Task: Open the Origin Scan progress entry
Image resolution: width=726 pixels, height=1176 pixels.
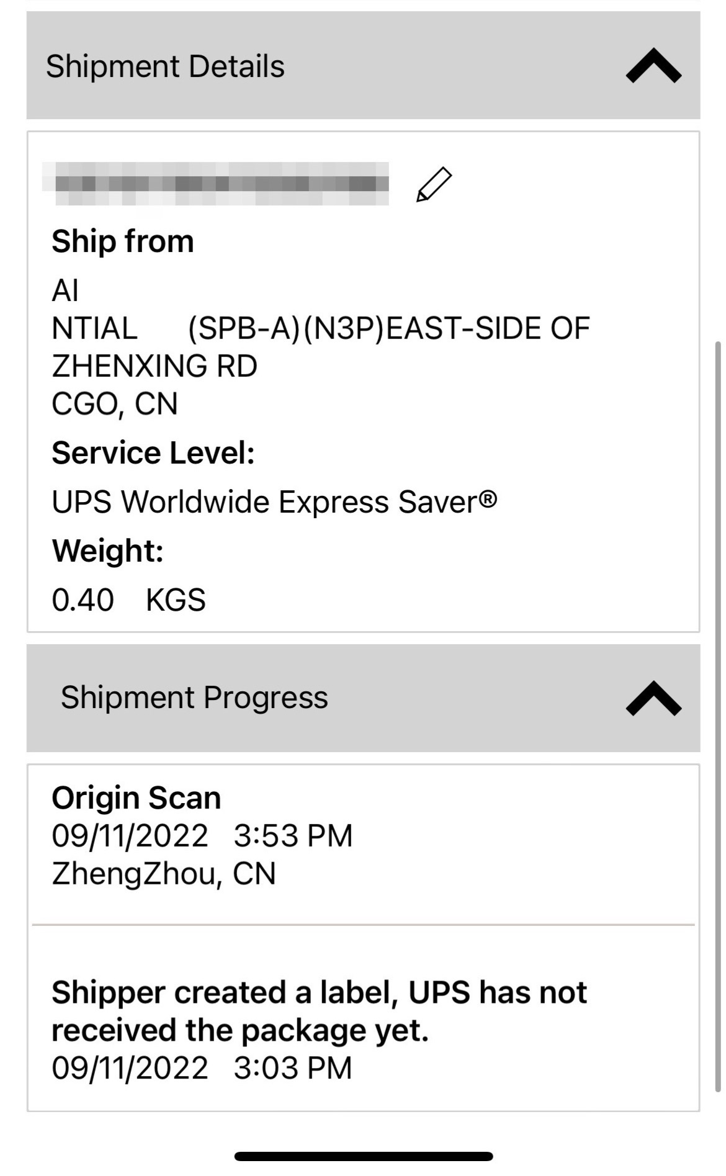Action: (x=137, y=798)
